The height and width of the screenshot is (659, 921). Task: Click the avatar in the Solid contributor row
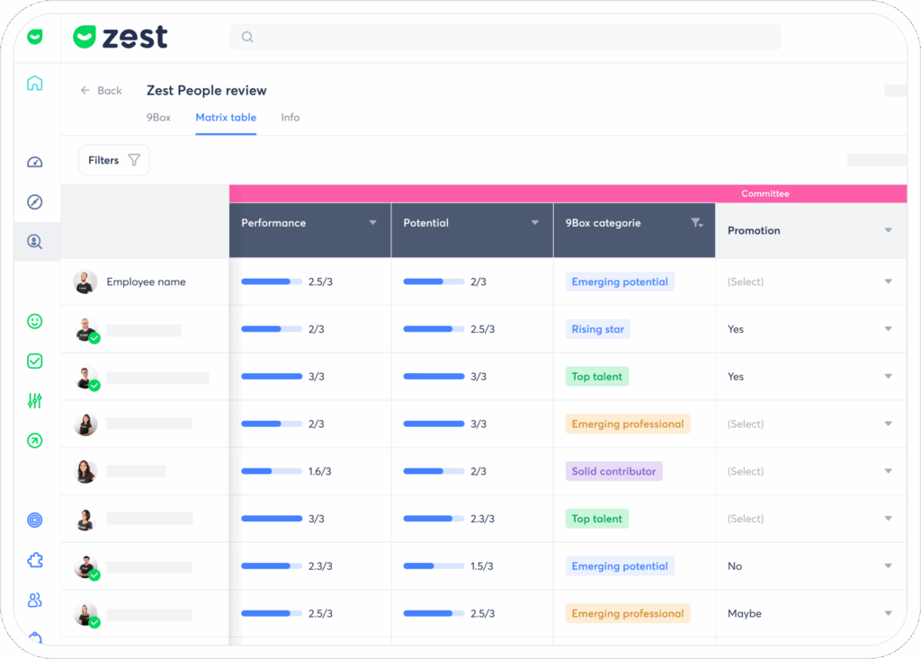click(85, 471)
